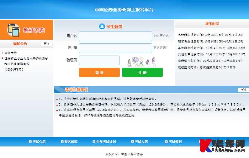Click the 通知公告 heading
The height and width of the screenshot is (158, 249).
point(20,44)
